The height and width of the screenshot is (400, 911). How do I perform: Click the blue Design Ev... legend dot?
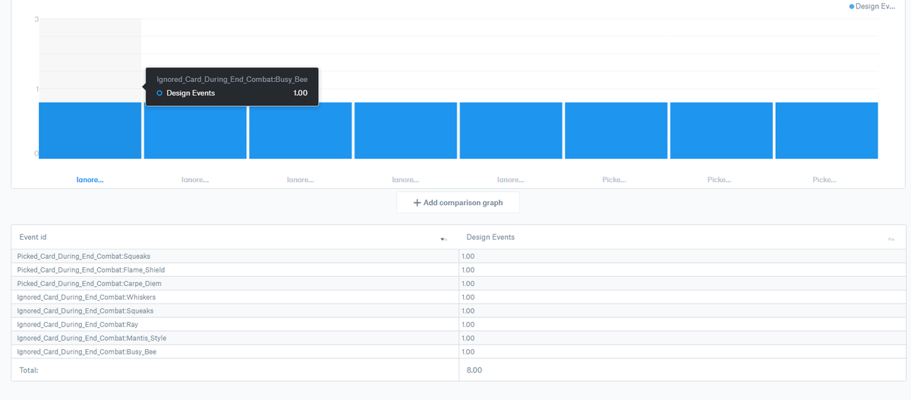pos(852,7)
